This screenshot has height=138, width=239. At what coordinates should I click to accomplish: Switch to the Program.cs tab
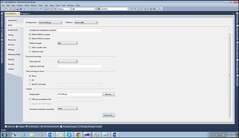[25, 14]
